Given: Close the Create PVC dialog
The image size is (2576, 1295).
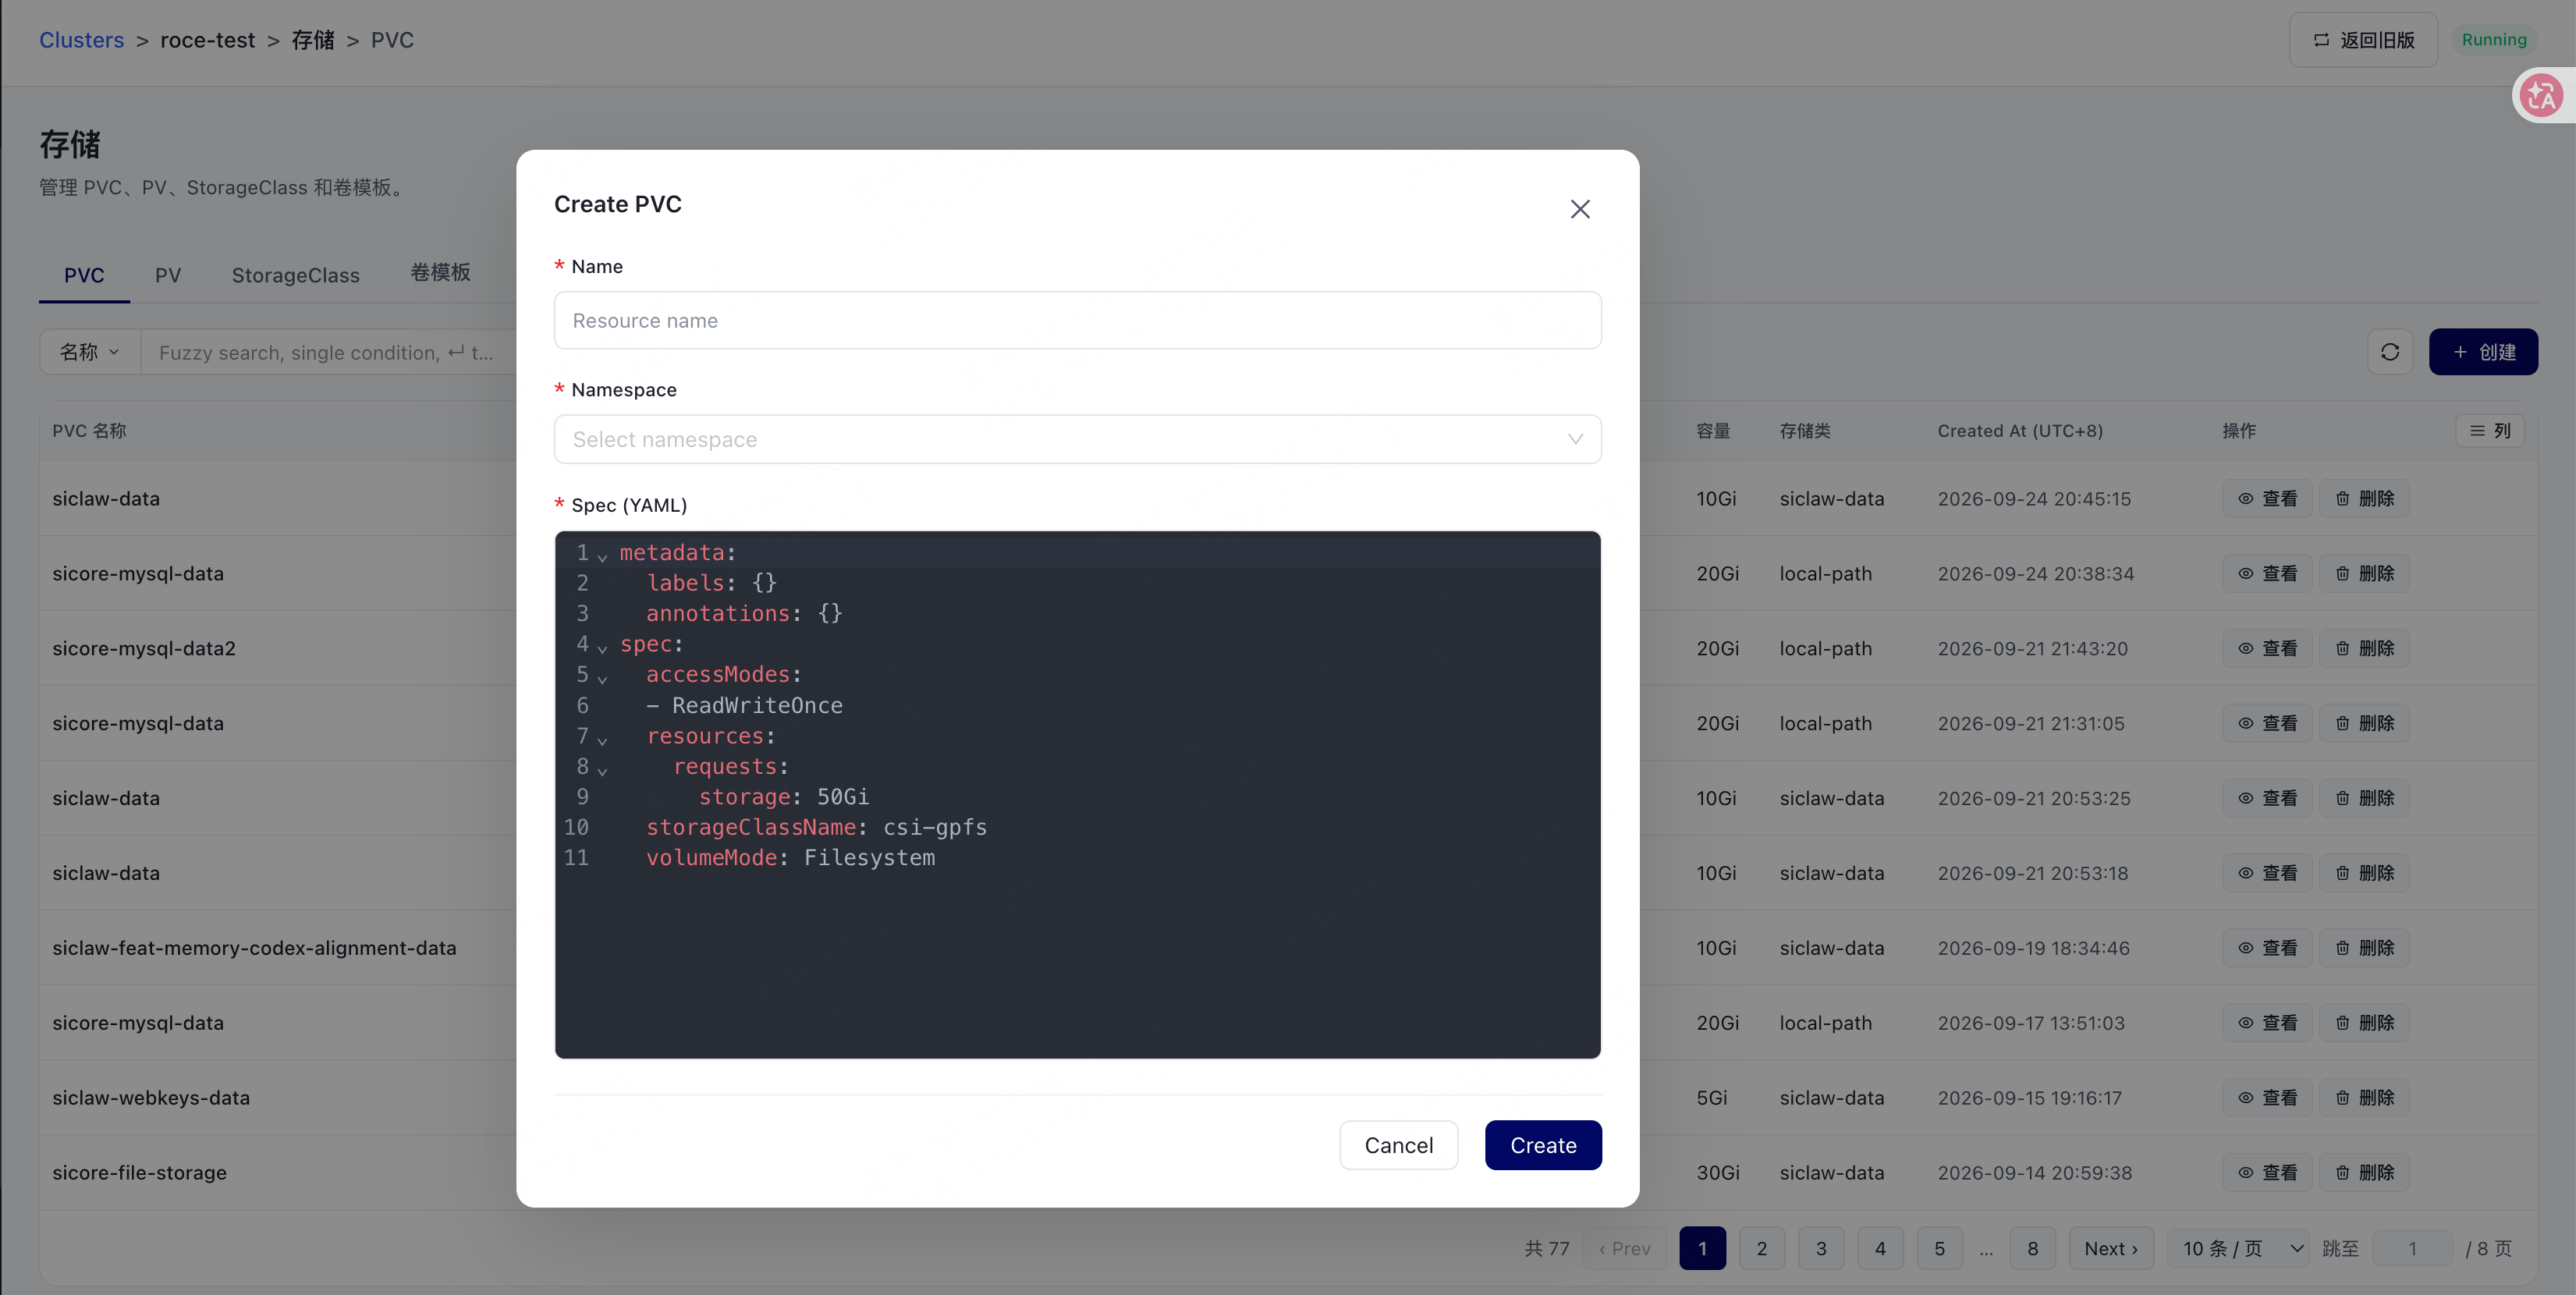Looking at the screenshot, I should click(1580, 209).
